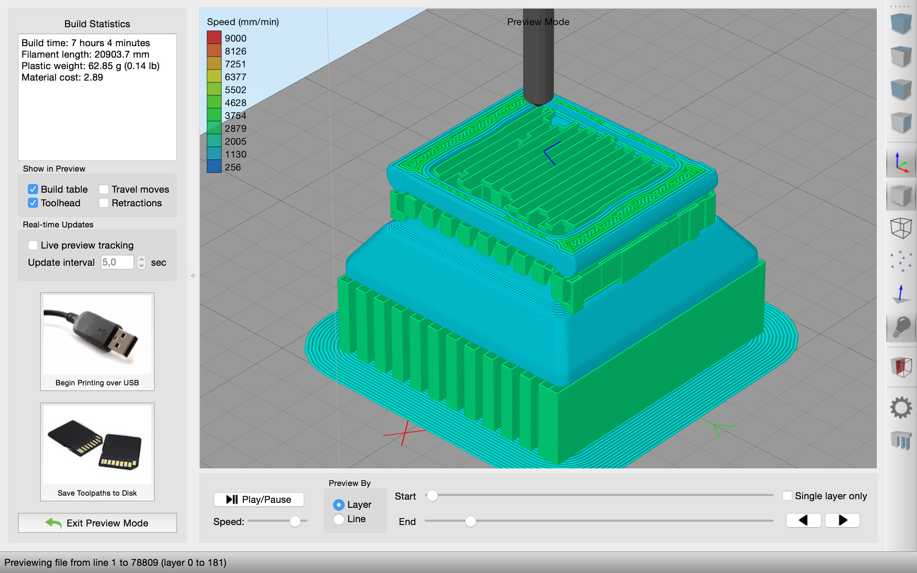Click Exit Preview Mode button
The image size is (917, 573).
(x=97, y=523)
